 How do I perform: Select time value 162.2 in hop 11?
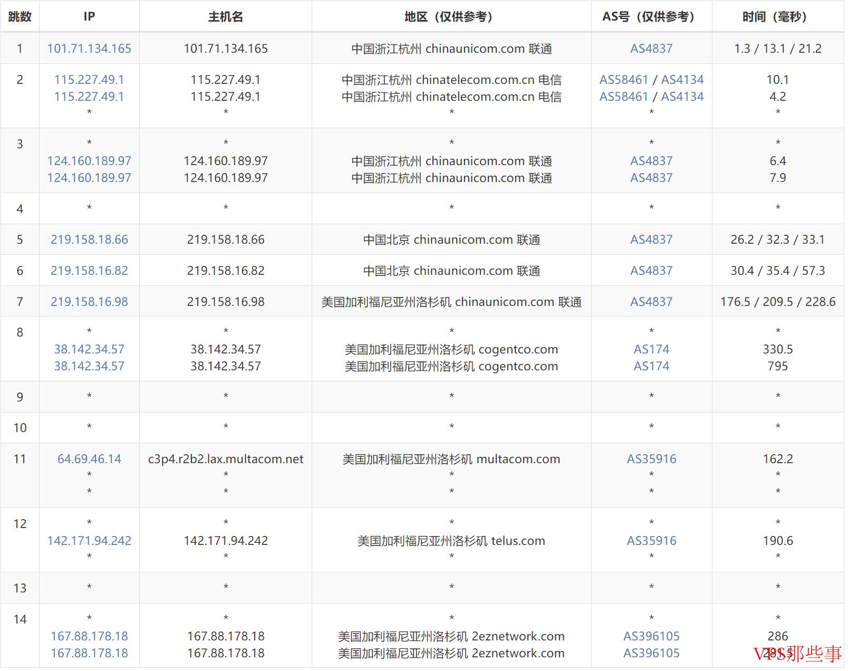tap(778, 459)
